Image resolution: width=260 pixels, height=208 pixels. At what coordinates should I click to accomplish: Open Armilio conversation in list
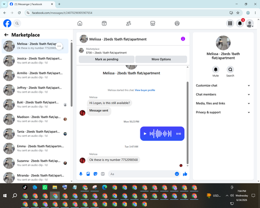(35, 75)
